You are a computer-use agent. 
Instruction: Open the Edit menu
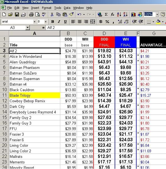pos(17,8)
